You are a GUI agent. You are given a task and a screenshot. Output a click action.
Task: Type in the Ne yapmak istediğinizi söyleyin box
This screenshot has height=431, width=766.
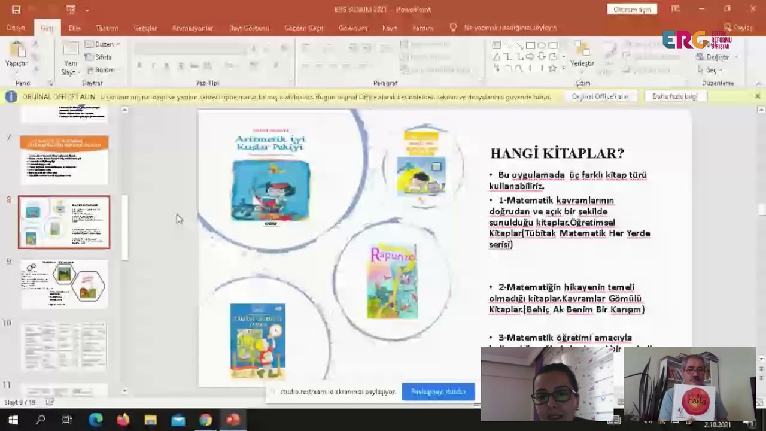510,28
